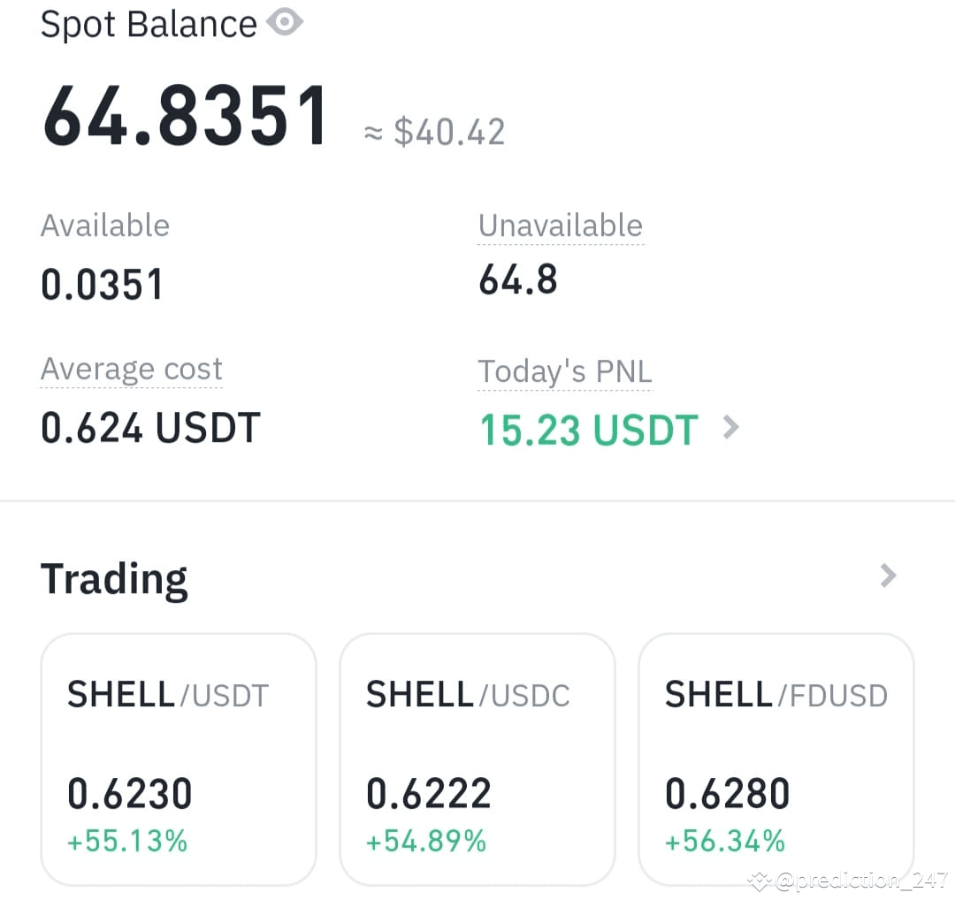Select the Trading heading
955x900 pixels.
click(114, 578)
